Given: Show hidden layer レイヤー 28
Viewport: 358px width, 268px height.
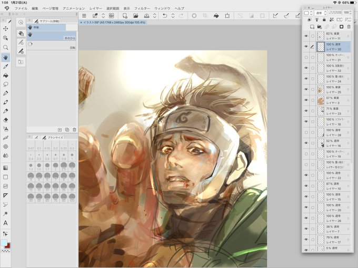Looking at the screenshot, I should [x=306, y=132].
